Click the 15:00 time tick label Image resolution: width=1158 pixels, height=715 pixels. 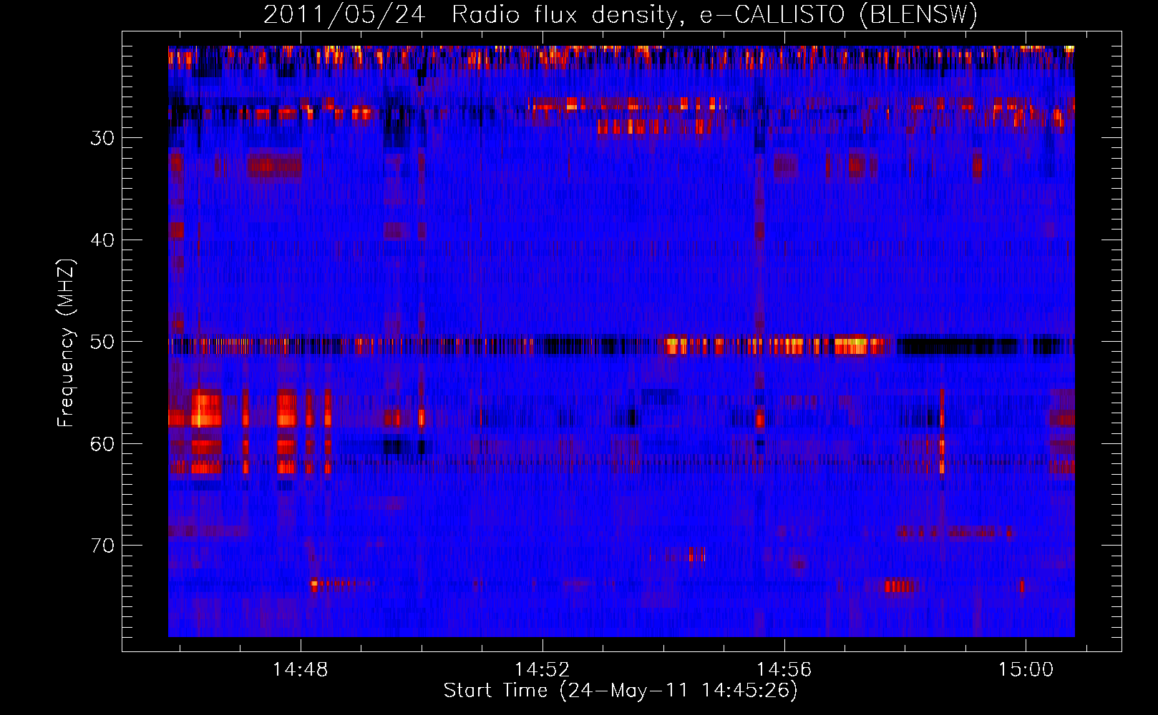click(1026, 670)
